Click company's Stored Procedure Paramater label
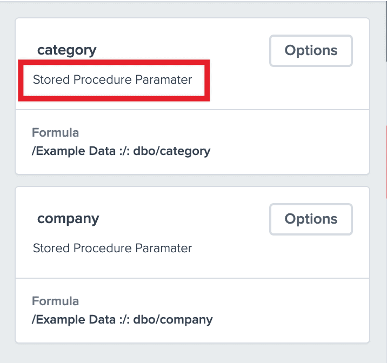Screen dimensions: 387x363 112,248
